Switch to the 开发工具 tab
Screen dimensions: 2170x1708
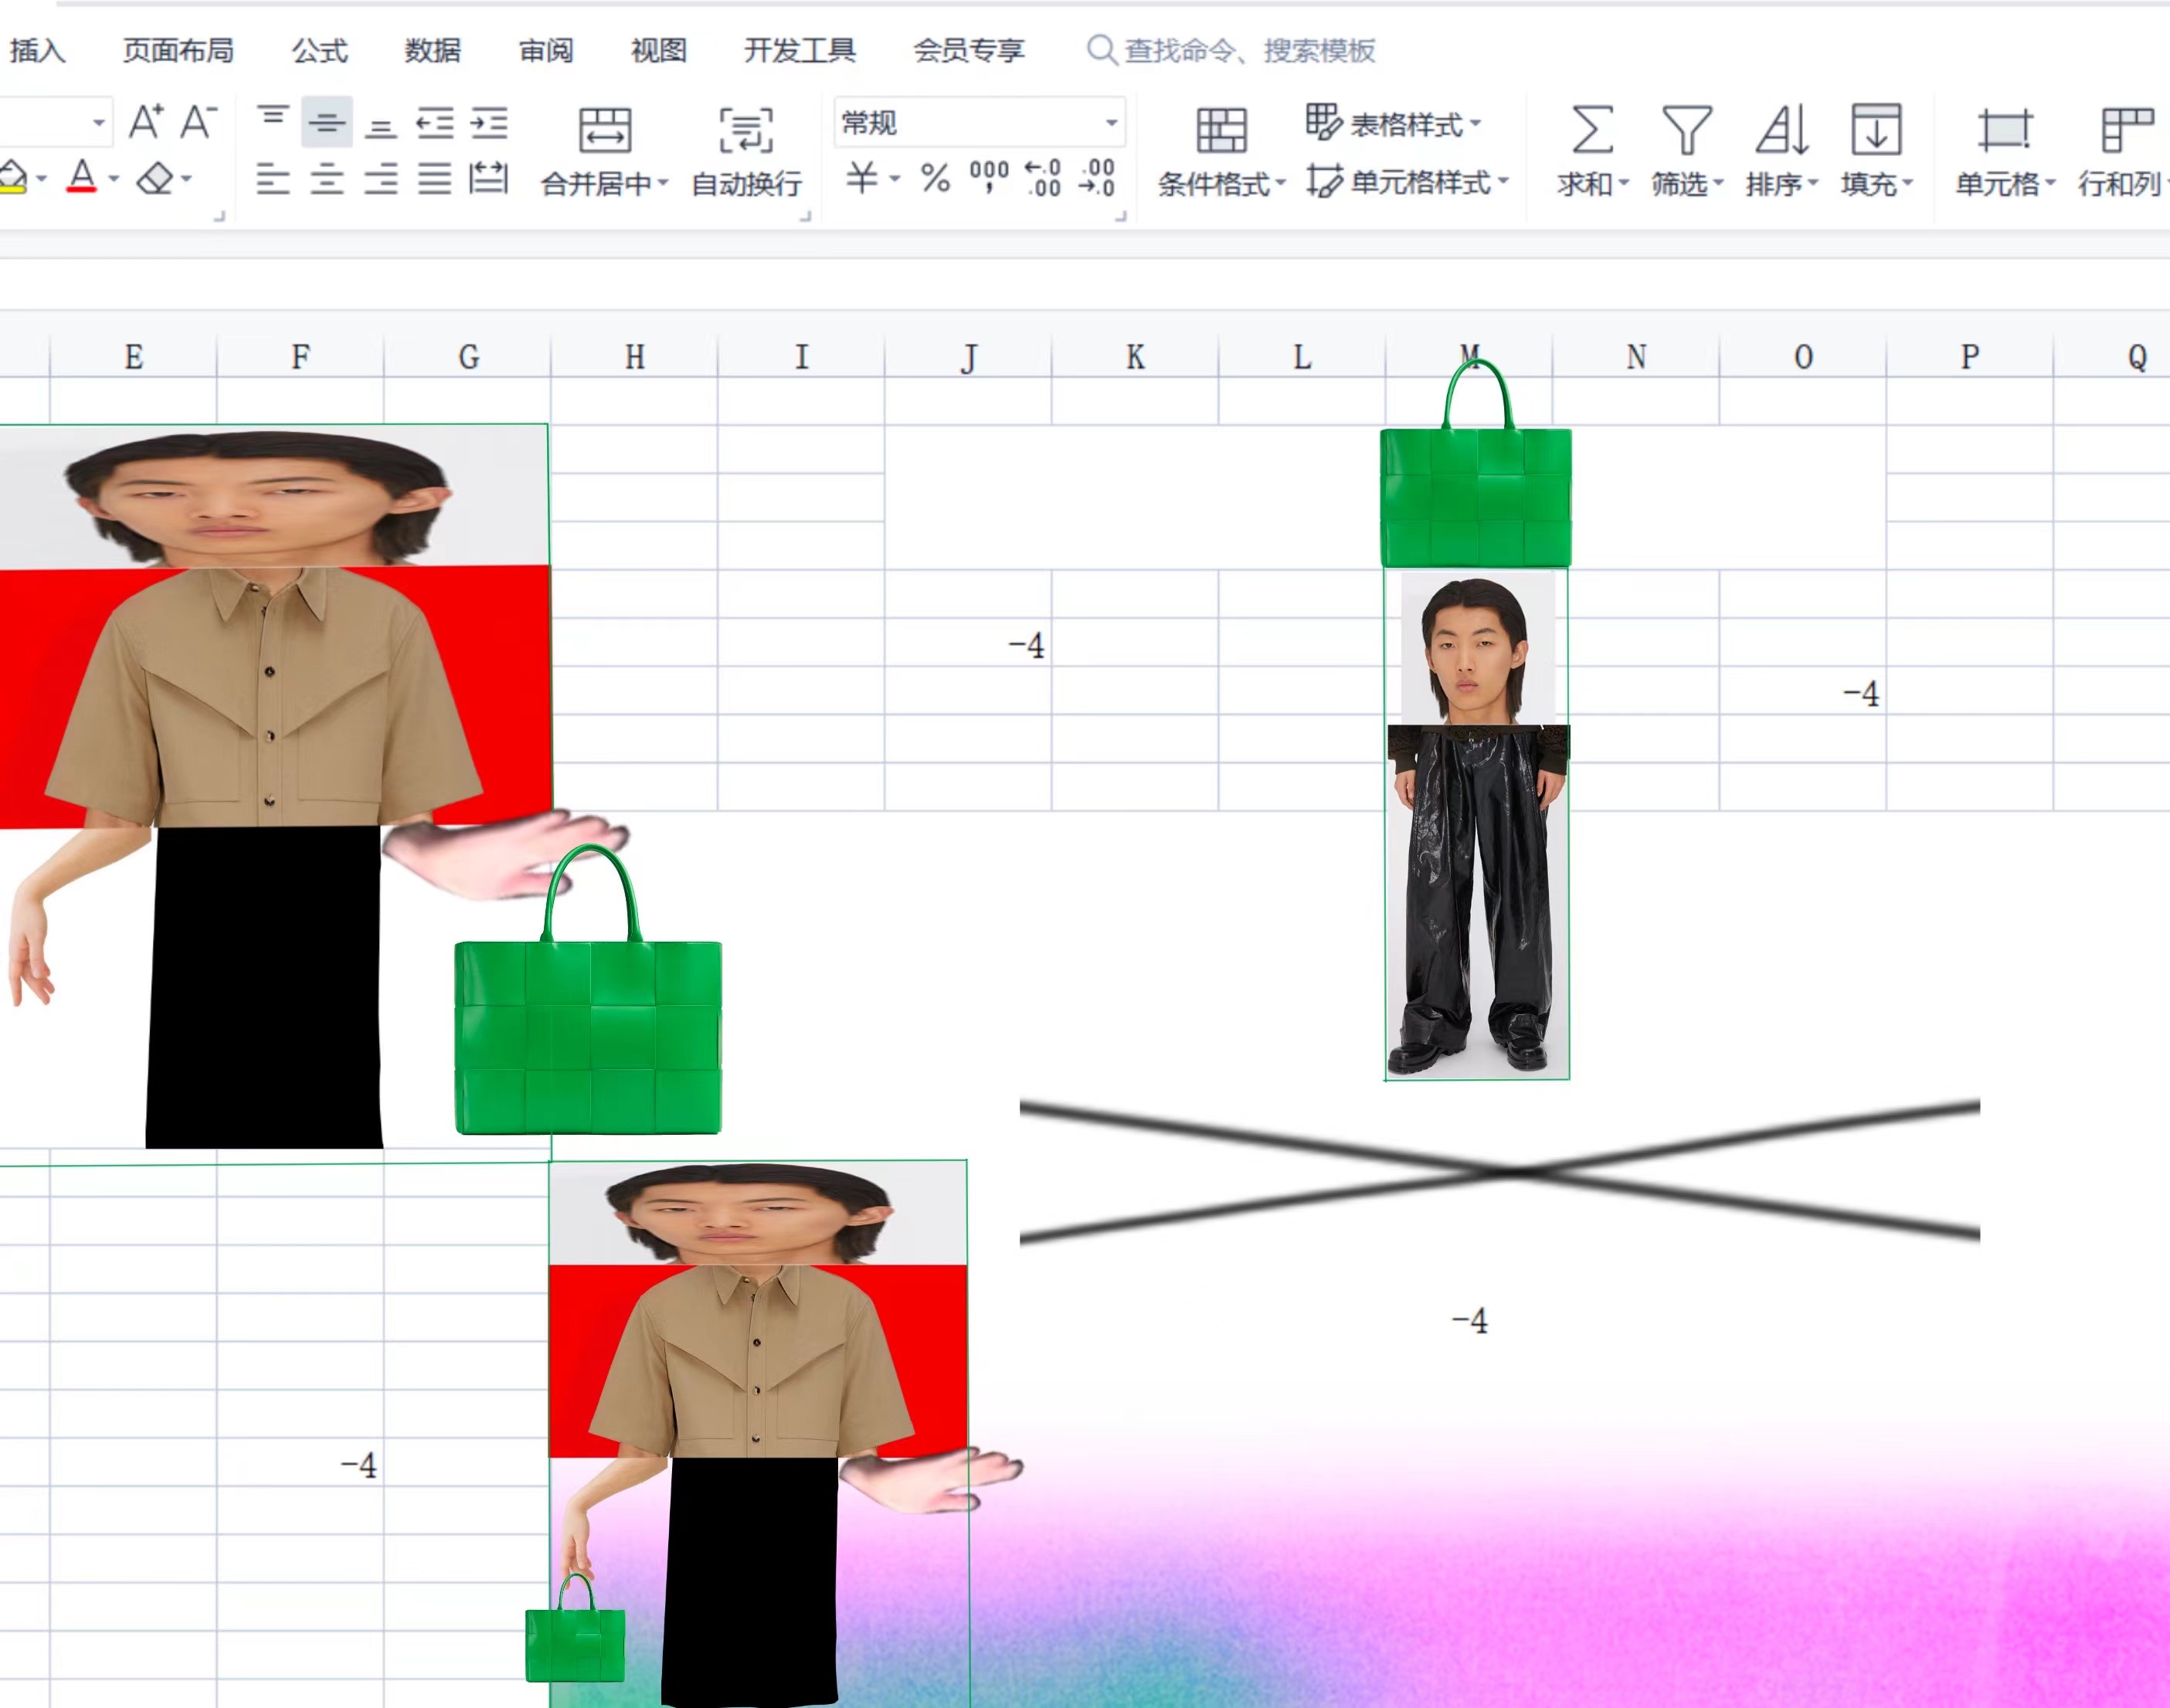click(x=799, y=50)
